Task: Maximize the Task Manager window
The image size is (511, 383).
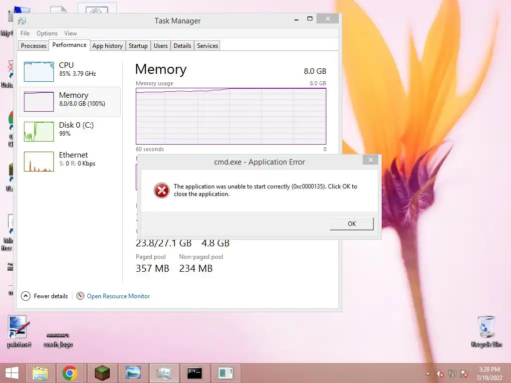Action: click(310, 19)
